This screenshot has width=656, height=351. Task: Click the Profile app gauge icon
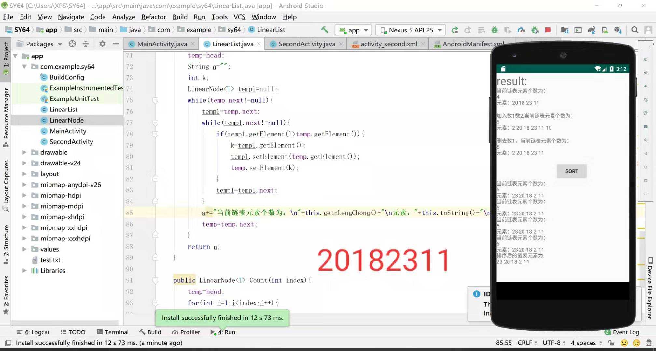tap(521, 30)
